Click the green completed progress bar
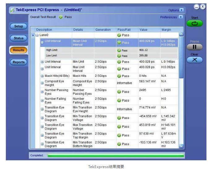 [115, 155]
